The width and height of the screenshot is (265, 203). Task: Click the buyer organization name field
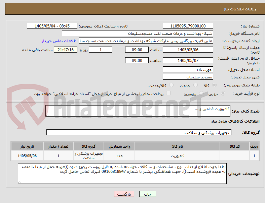coord(138,33)
